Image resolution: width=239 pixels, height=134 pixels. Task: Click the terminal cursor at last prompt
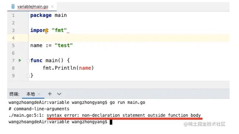111,122
